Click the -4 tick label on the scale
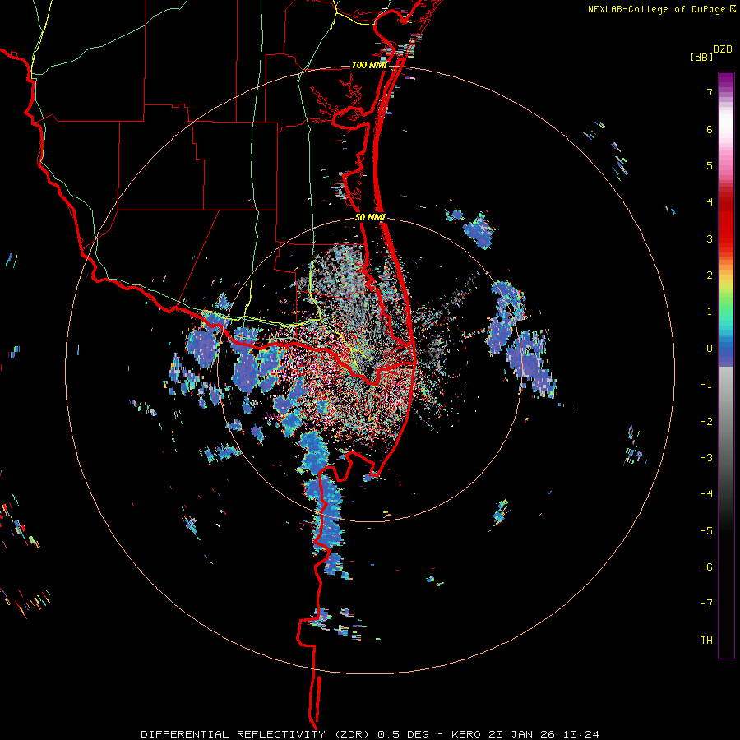Screen dimensions: 740x740 click(x=706, y=494)
